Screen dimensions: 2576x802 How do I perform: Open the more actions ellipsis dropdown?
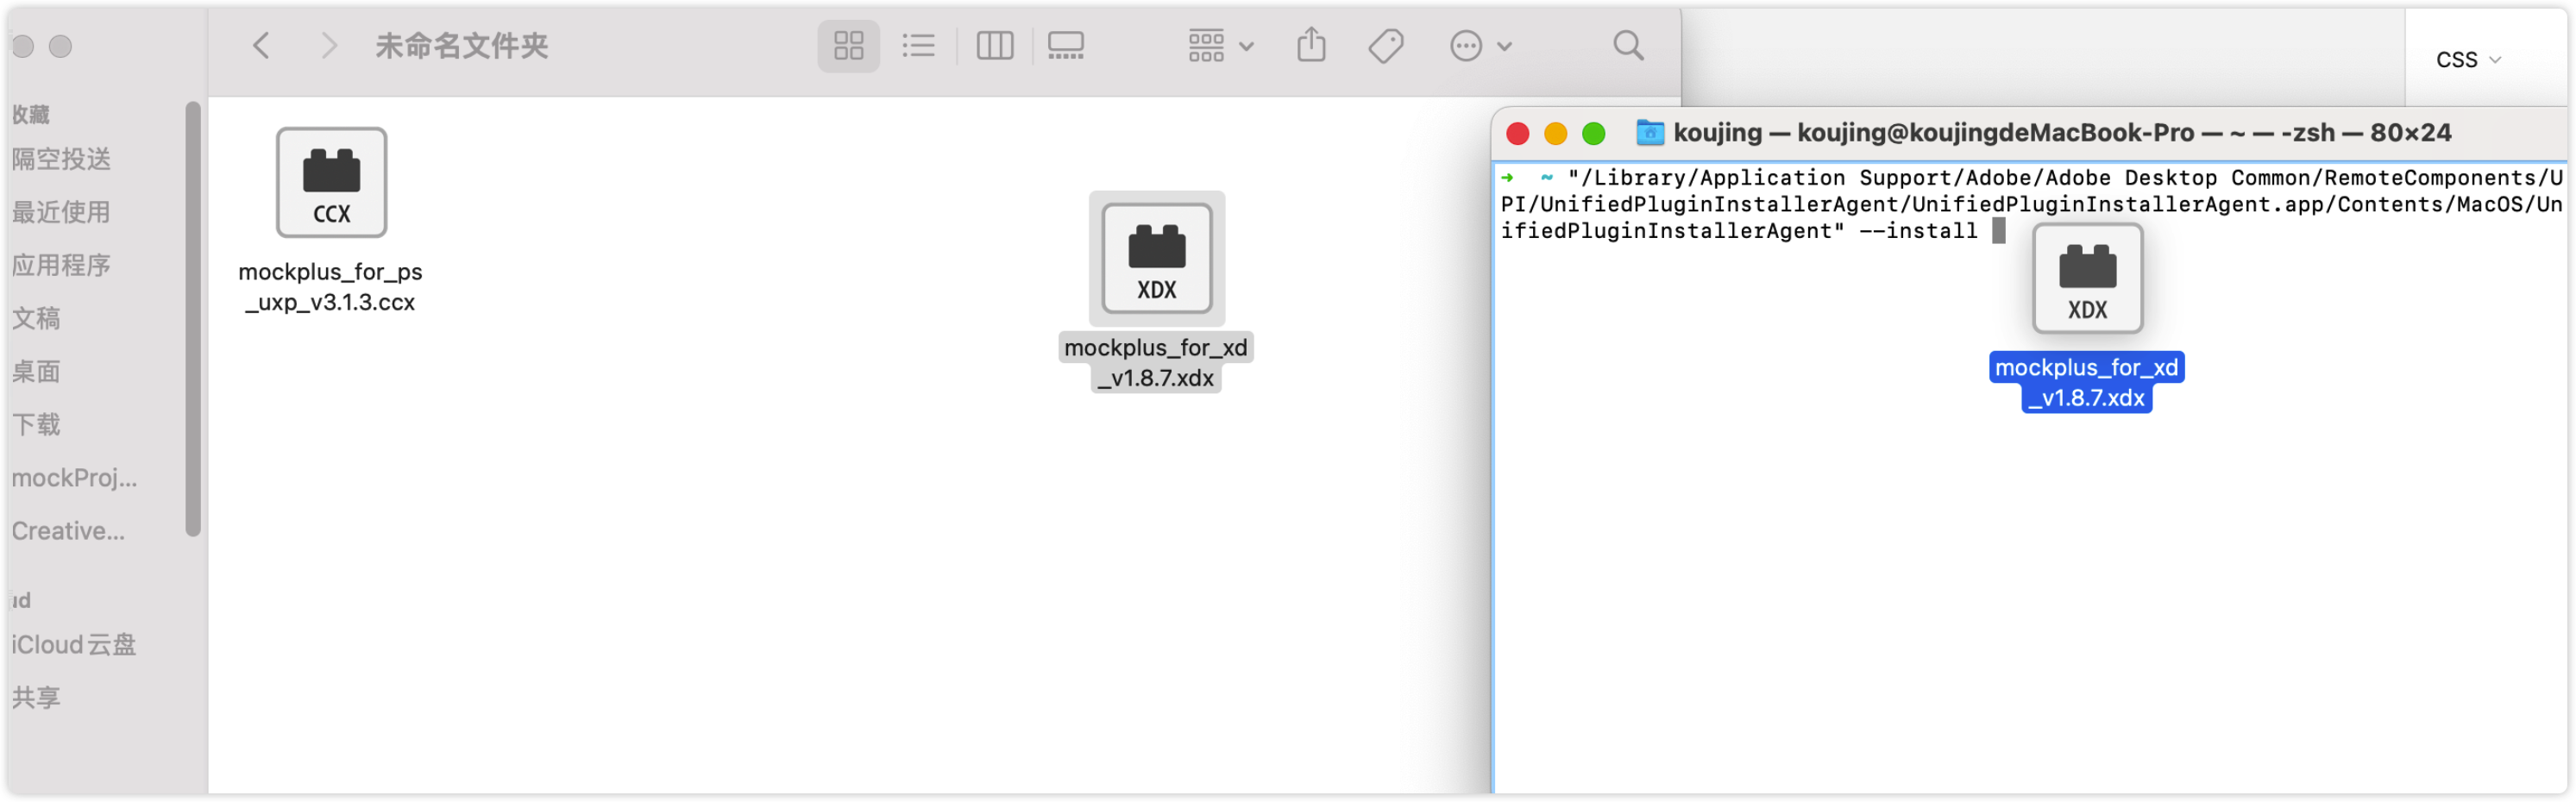tap(1480, 46)
